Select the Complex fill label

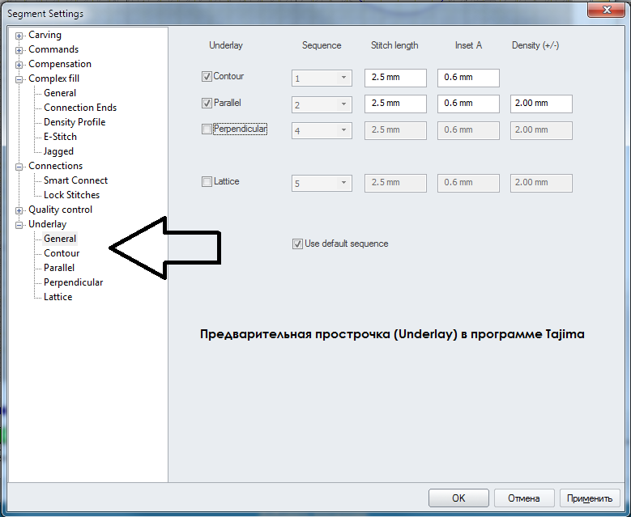(53, 78)
